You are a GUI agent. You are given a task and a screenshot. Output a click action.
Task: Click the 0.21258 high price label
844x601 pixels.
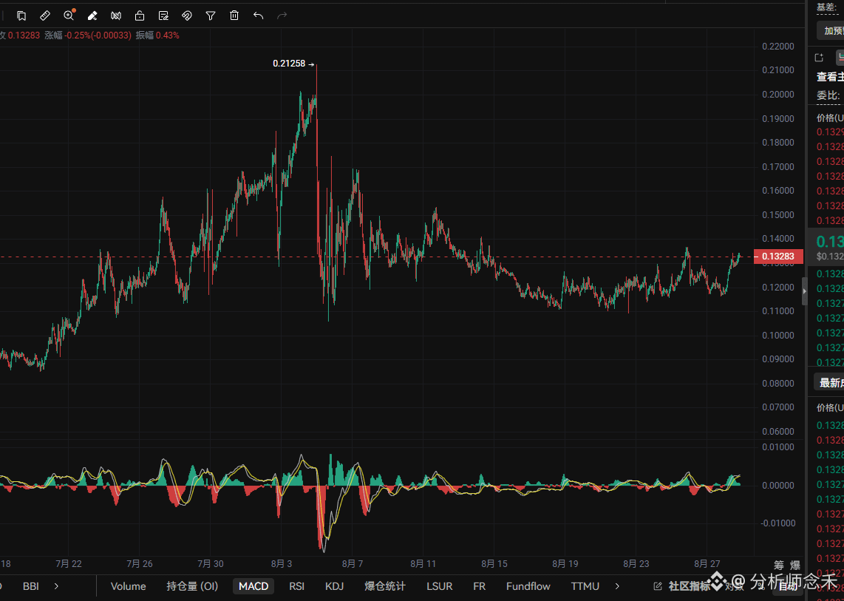click(x=289, y=64)
